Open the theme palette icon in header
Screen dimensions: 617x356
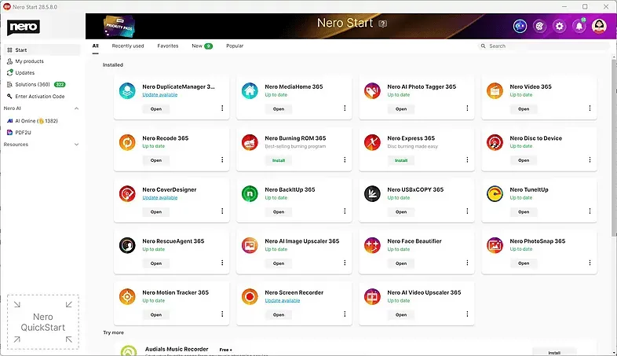point(539,27)
